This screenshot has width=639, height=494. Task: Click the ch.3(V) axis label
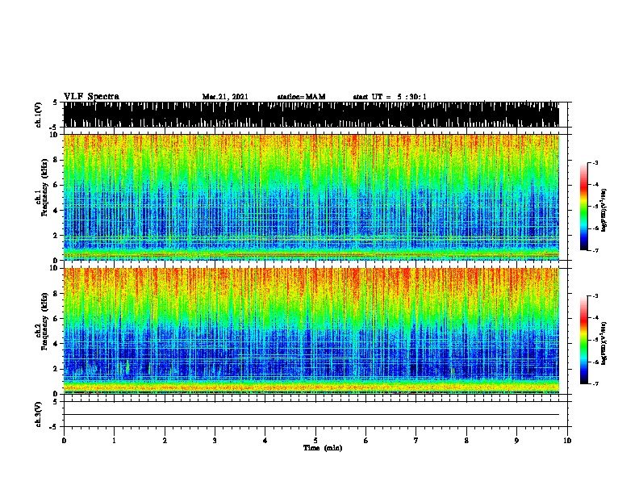click(x=39, y=414)
